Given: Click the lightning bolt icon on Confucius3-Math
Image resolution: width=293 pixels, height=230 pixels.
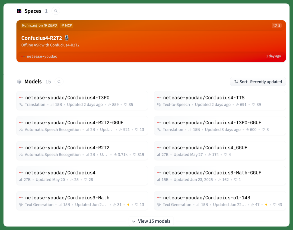Looking at the screenshot, I should coord(128,205).
